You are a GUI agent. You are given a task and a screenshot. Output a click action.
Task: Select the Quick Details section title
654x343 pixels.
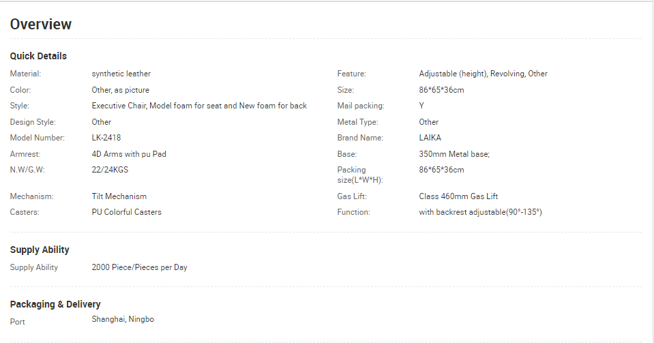click(x=38, y=56)
